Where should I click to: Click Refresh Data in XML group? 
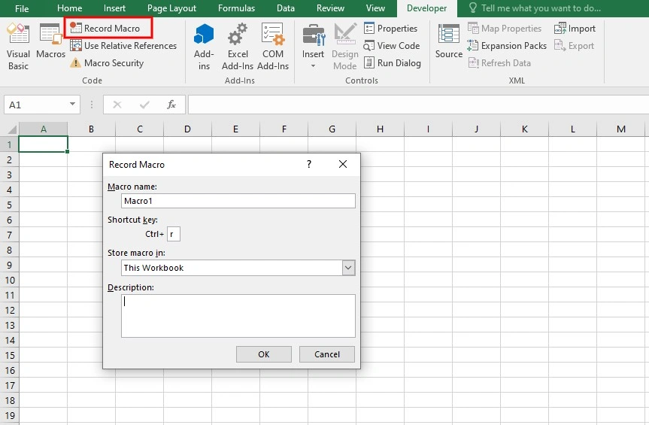tap(499, 63)
